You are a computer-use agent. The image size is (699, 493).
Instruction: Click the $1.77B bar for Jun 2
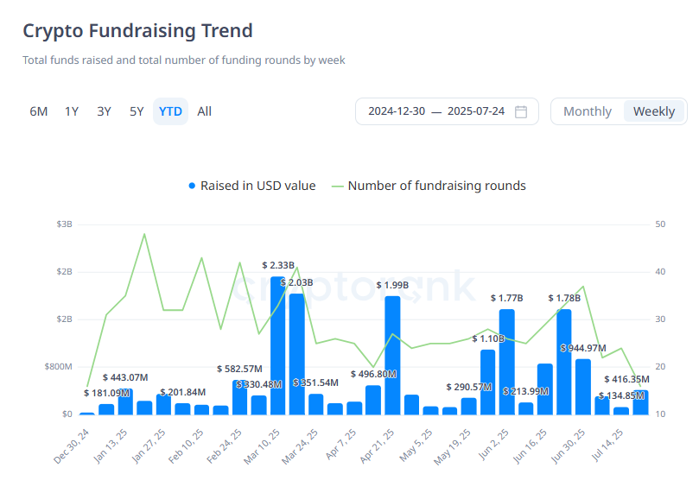[507, 361]
